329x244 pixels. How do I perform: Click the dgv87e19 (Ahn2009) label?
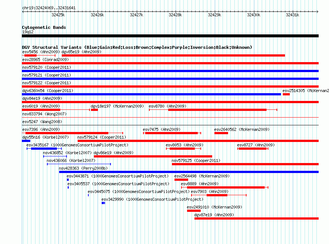point(214,215)
